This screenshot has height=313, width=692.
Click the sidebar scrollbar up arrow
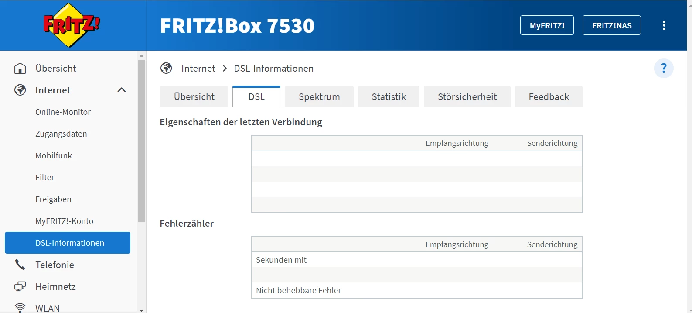coord(141,55)
